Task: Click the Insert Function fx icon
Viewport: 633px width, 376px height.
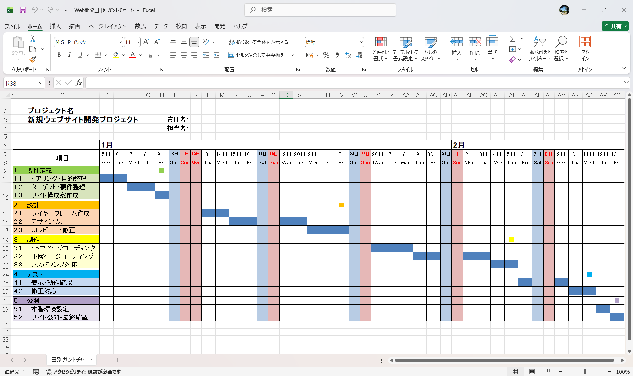Action: point(79,83)
